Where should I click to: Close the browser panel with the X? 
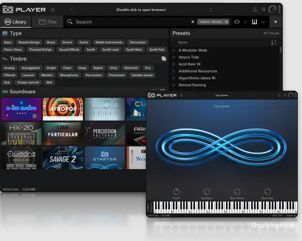pyautogui.click(x=276, y=22)
